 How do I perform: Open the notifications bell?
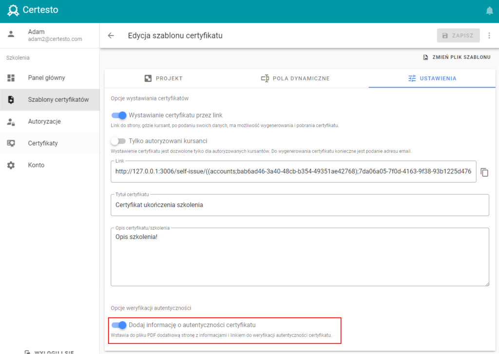pyautogui.click(x=489, y=11)
